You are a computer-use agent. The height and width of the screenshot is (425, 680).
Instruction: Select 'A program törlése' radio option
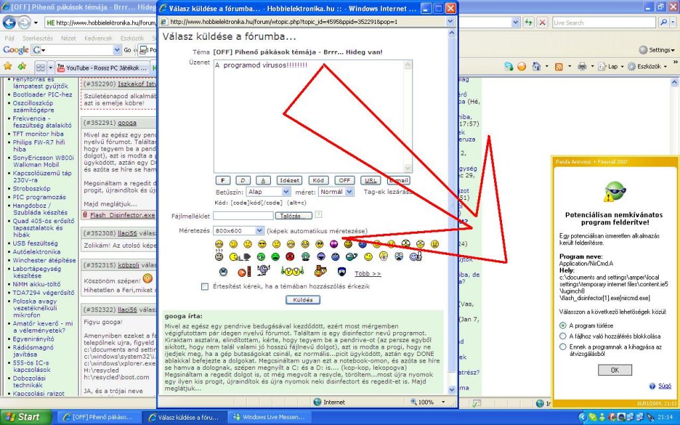563,325
